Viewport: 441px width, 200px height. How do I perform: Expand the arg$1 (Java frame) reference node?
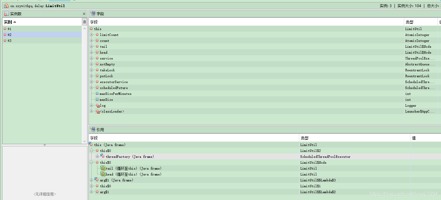(x=92, y=180)
